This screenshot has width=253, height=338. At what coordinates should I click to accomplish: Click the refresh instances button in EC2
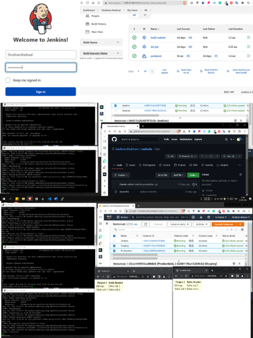click(146, 224)
